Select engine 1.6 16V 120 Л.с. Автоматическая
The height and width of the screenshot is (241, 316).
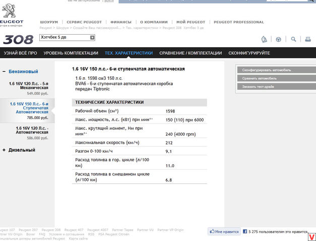click(x=32, y=130)
